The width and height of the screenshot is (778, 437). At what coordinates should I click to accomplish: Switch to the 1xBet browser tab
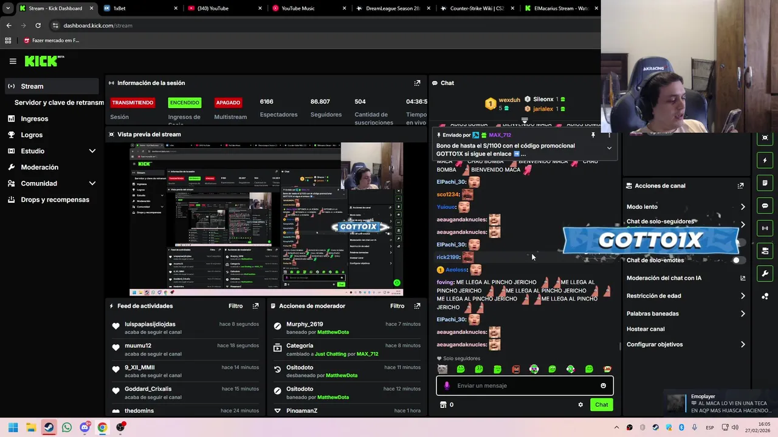pos(140,8)
